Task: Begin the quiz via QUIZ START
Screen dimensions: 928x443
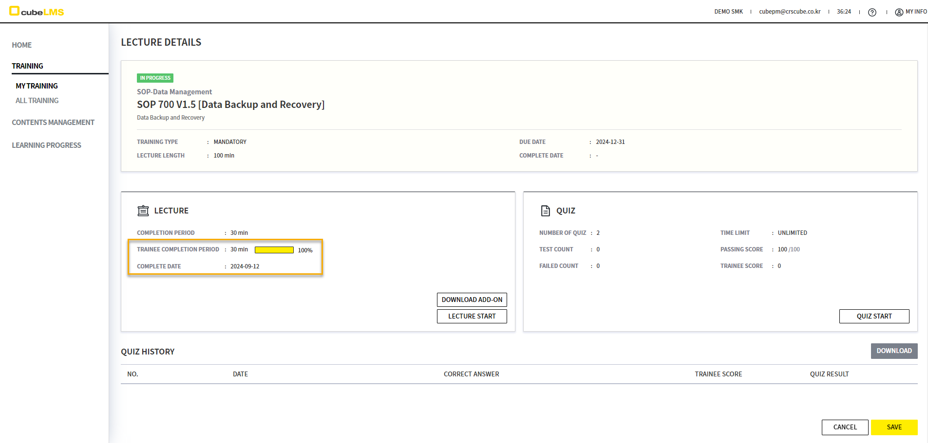Action: tap(874, 316)
